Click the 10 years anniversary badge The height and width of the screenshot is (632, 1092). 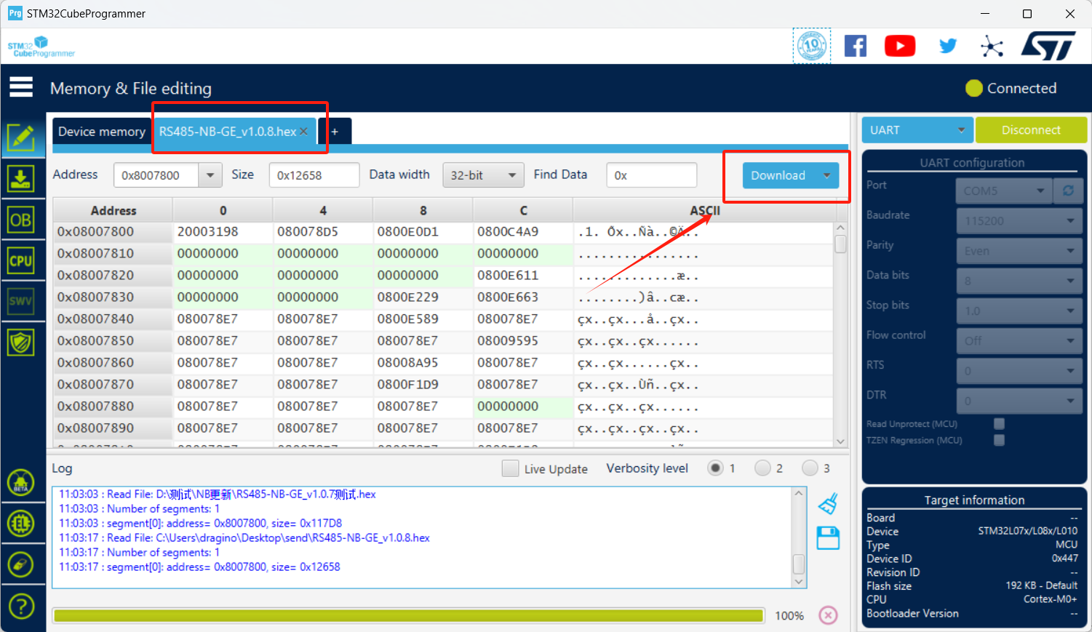click(811, 46)
